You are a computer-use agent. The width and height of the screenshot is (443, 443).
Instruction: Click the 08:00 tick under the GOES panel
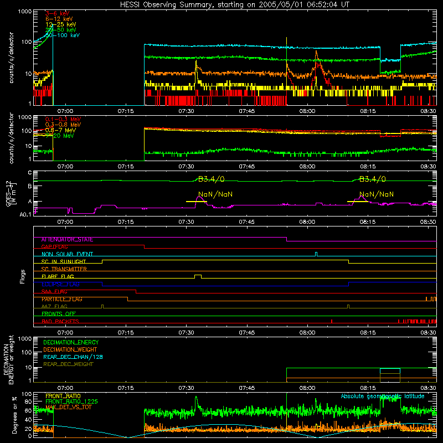pos(307,222)
